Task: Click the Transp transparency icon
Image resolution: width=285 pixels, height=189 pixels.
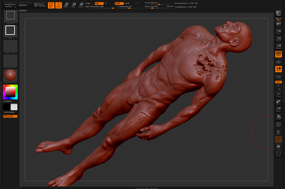Action: (279, 132)
